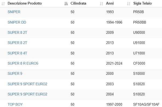The width and height of the screenshot is (162, 107).
Task: Select the frame code SF10AG/SF10AF cell
Action: (146, 104)
